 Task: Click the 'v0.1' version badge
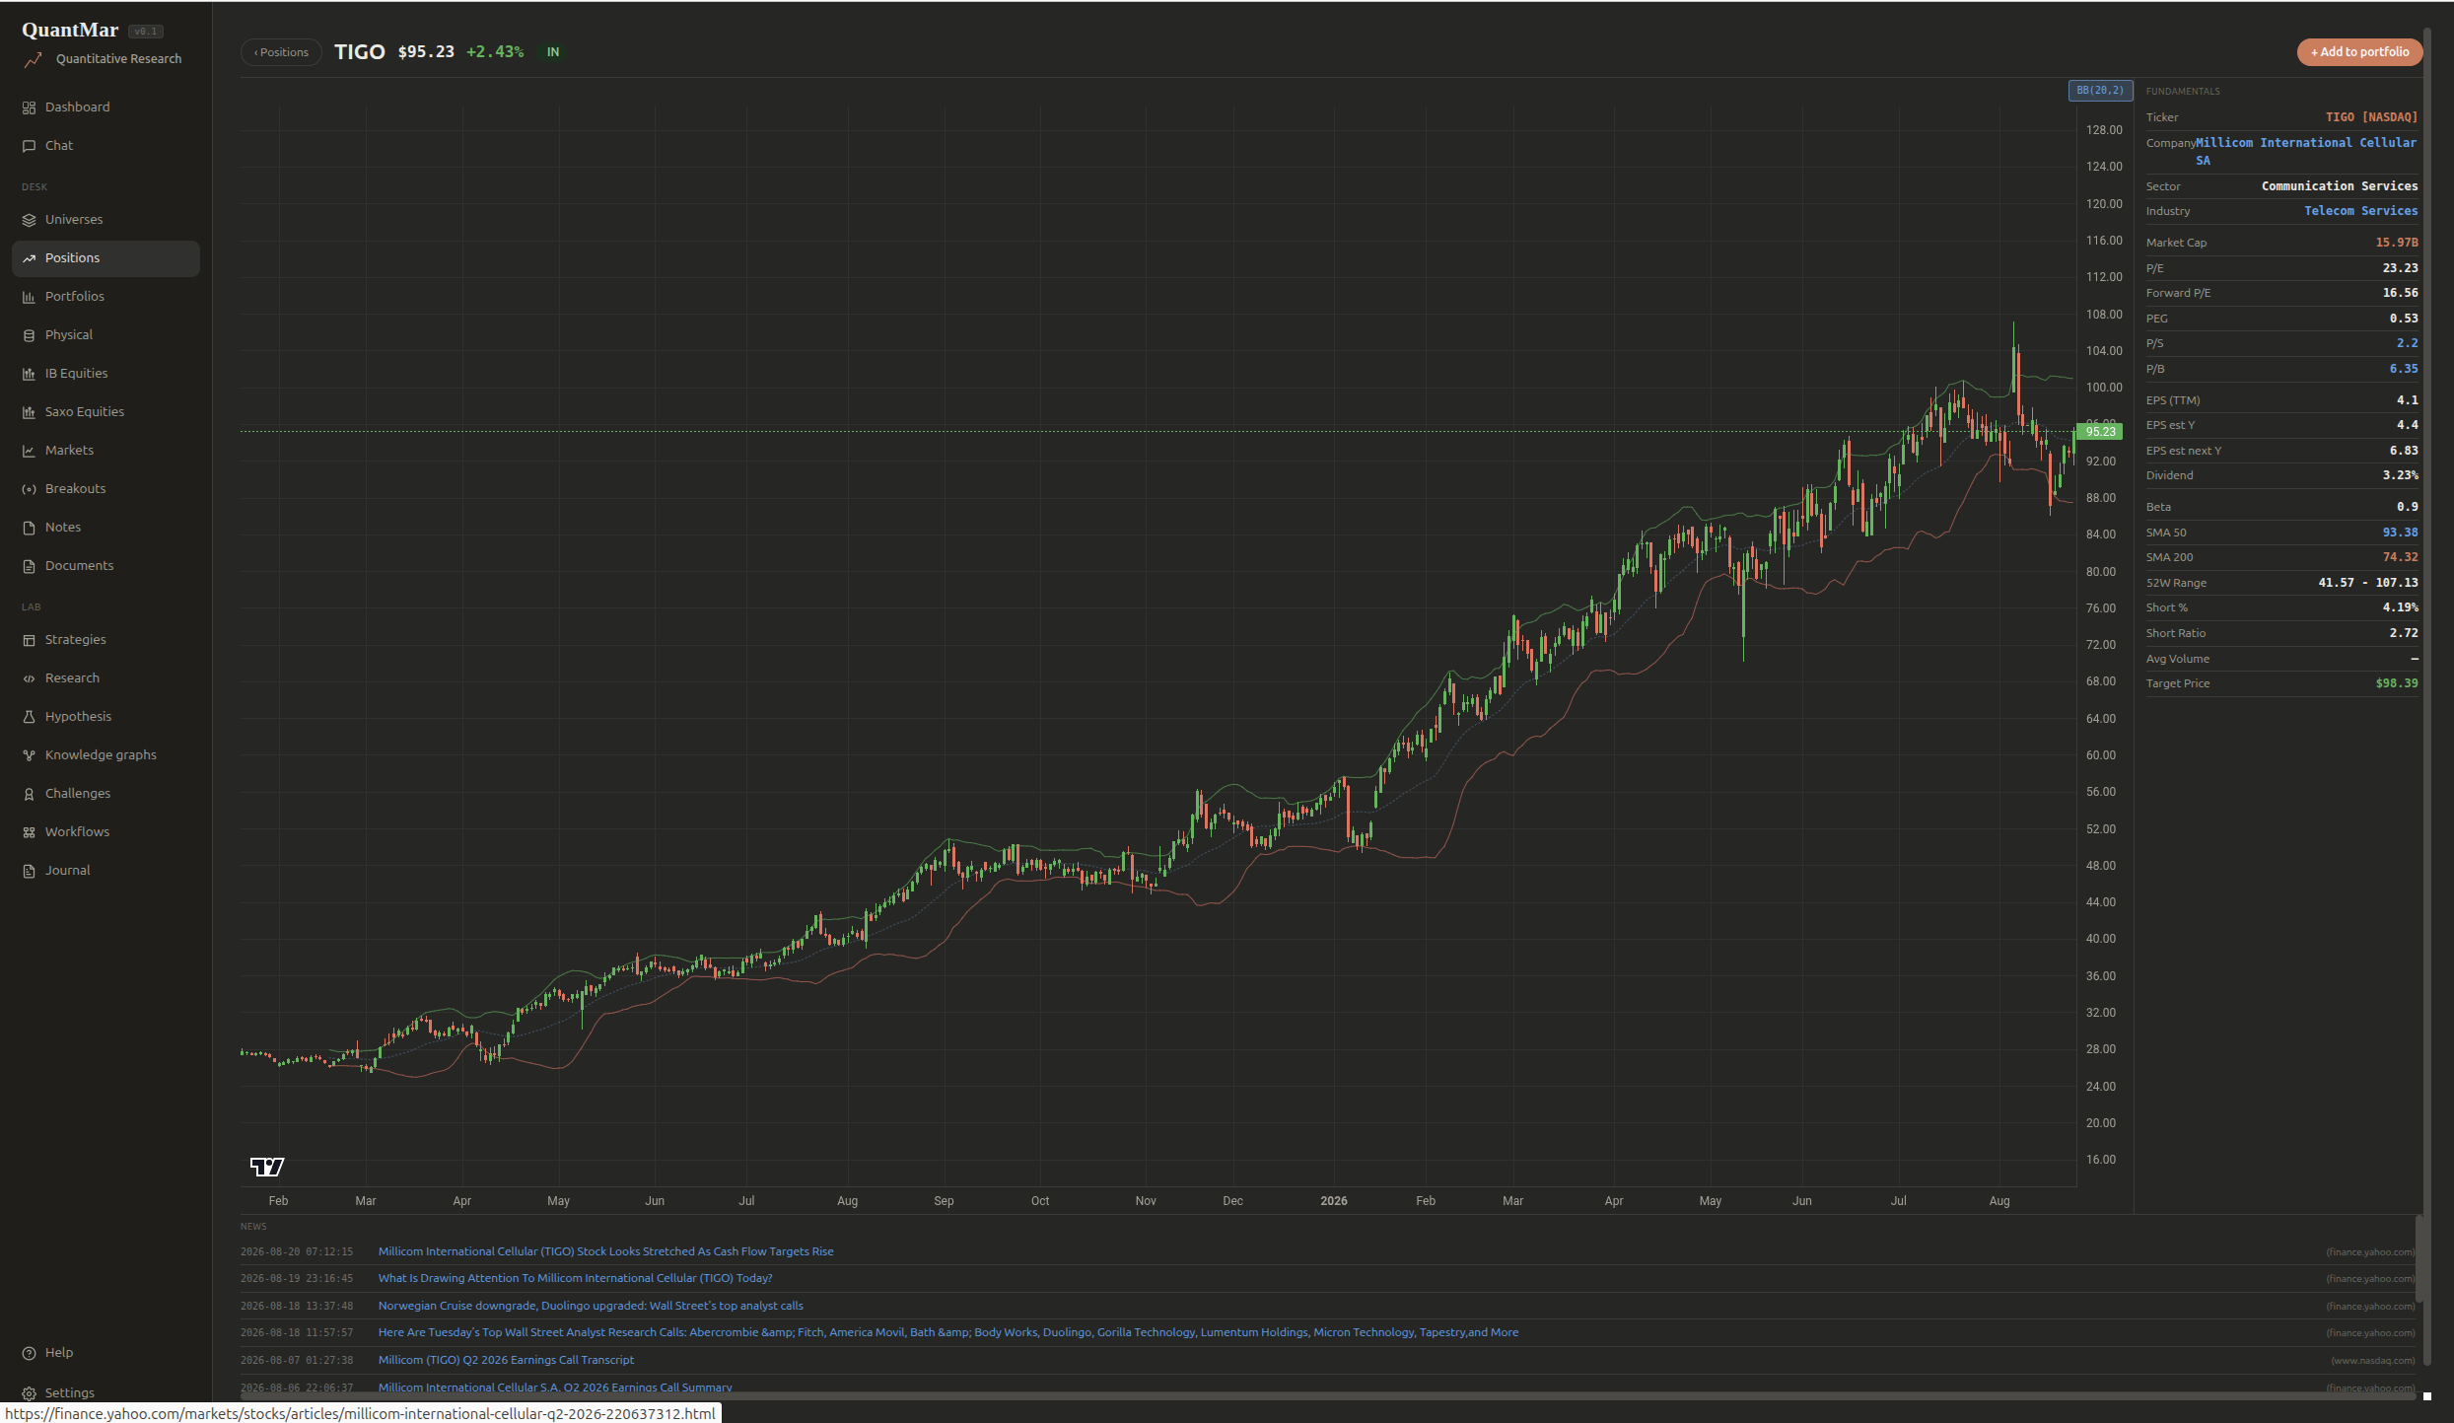[x=146, y=32]
